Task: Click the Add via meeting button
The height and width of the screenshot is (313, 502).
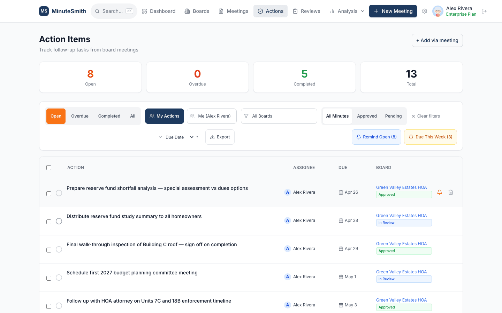Action: [437, 40]
